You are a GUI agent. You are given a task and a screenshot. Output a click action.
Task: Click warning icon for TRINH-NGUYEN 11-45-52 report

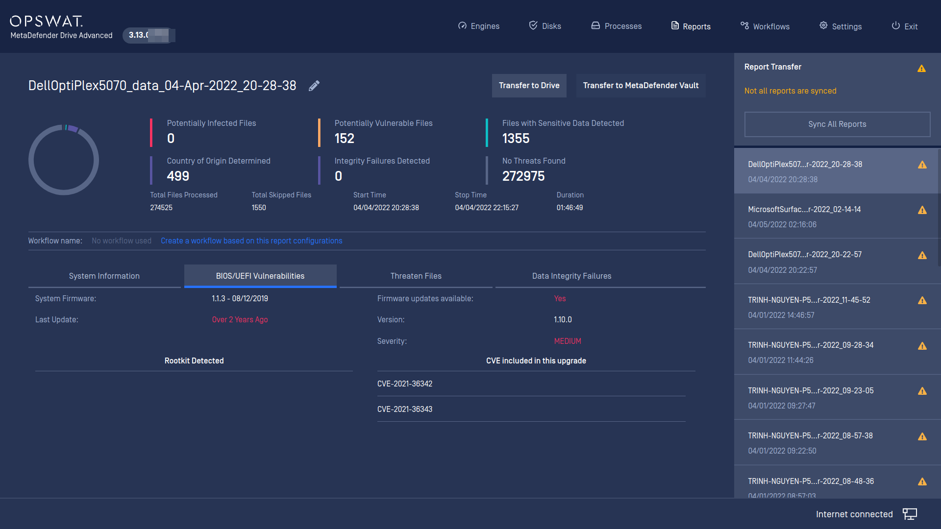922,301
